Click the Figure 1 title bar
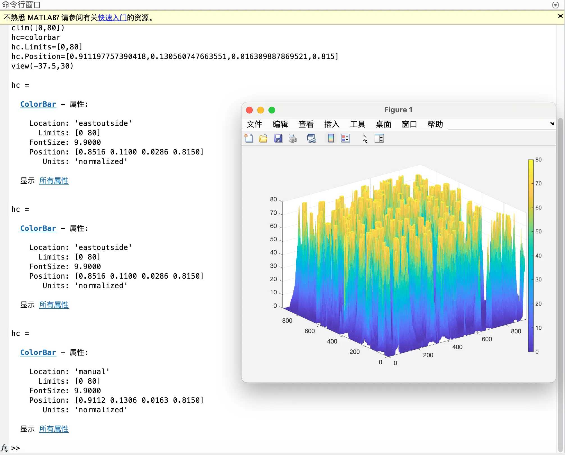This screenshot has height=455, width=565. pos(398,110)
